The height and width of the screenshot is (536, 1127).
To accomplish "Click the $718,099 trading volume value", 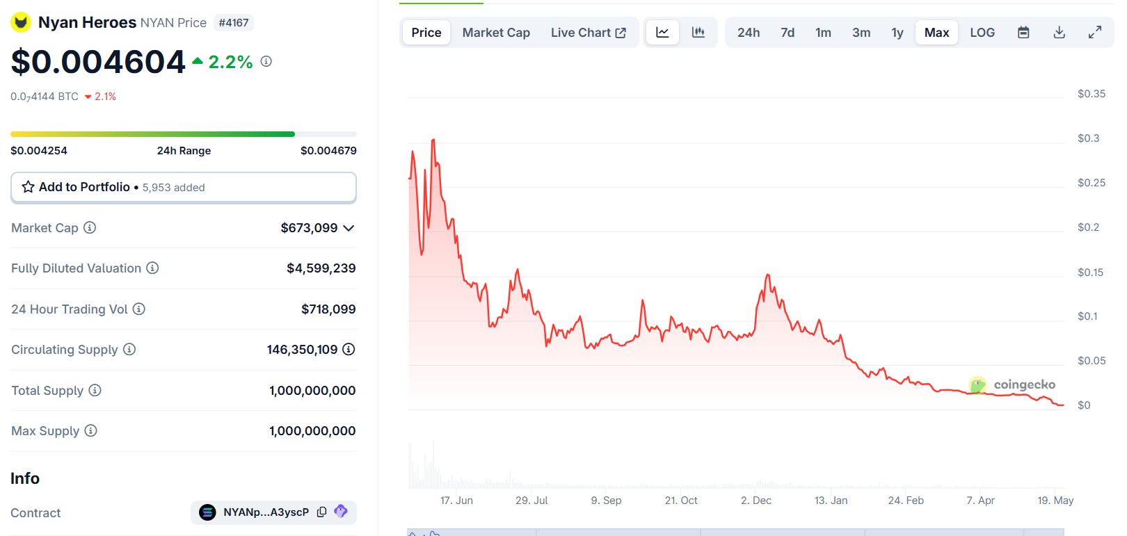I will [x=328, y=309].
